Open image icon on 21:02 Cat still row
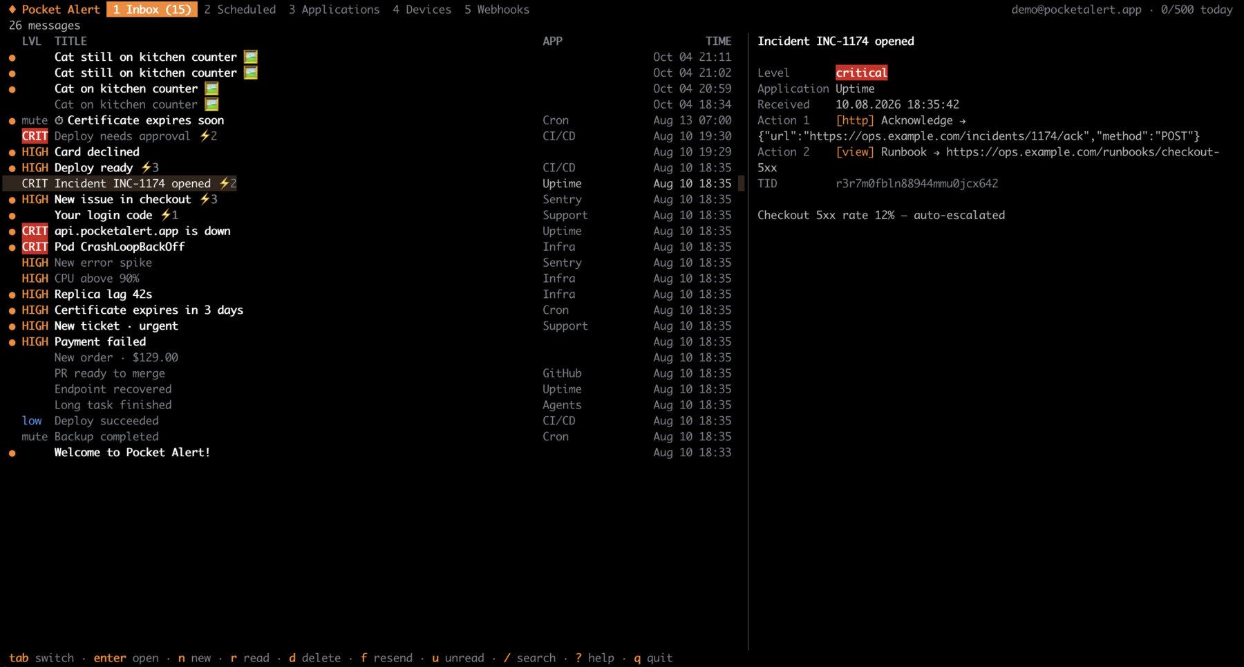Viewport: 1244px width, 667px height. click(250, 73)
